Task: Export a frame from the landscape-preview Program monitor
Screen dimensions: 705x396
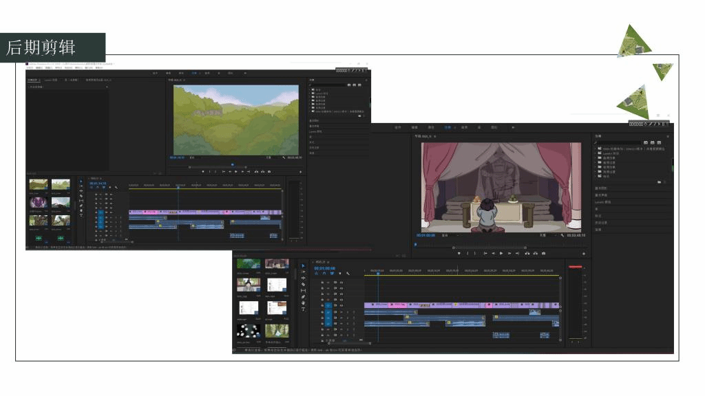Action: click(x=269, y=172)
